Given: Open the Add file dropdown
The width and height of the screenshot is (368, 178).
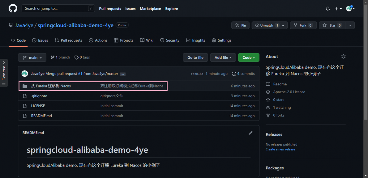Looking at the screenshot, I should (x=223, y=57).
